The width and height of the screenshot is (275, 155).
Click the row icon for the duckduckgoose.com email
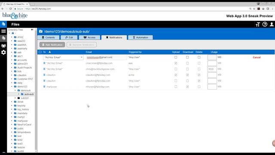[44, 69]
